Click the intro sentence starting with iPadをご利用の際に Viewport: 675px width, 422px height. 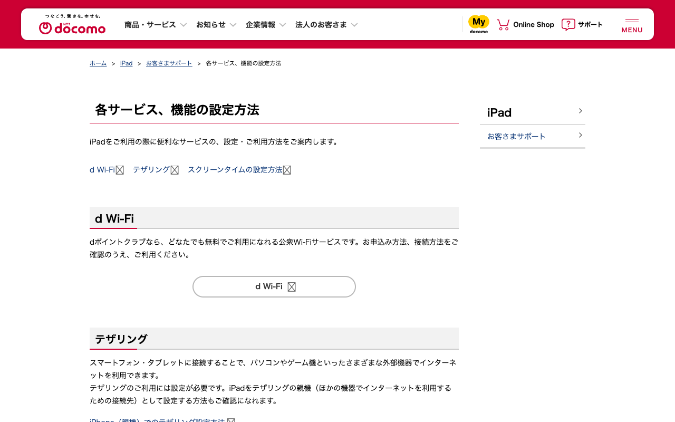[x=214, y=142]
